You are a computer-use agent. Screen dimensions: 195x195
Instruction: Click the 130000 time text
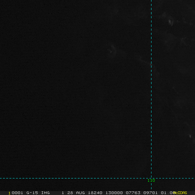[x=114, y=193]
